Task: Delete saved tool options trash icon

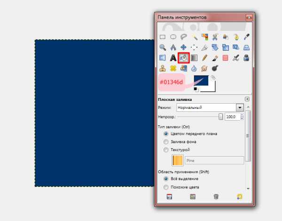Action: pyautogui.click(x=216, y=197)
